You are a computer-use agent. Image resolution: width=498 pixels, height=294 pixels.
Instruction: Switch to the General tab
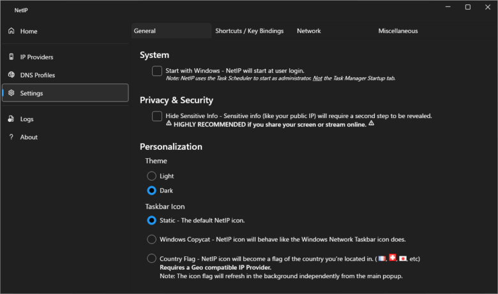(172, 31)
